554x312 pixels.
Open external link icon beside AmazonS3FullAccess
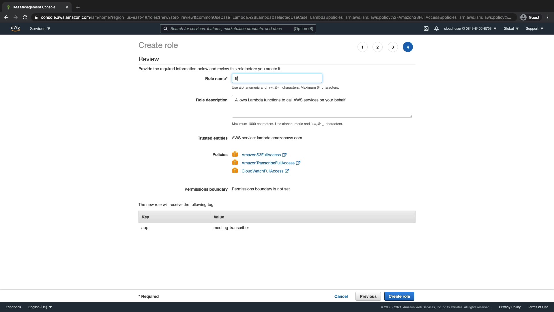pos(284,155)
